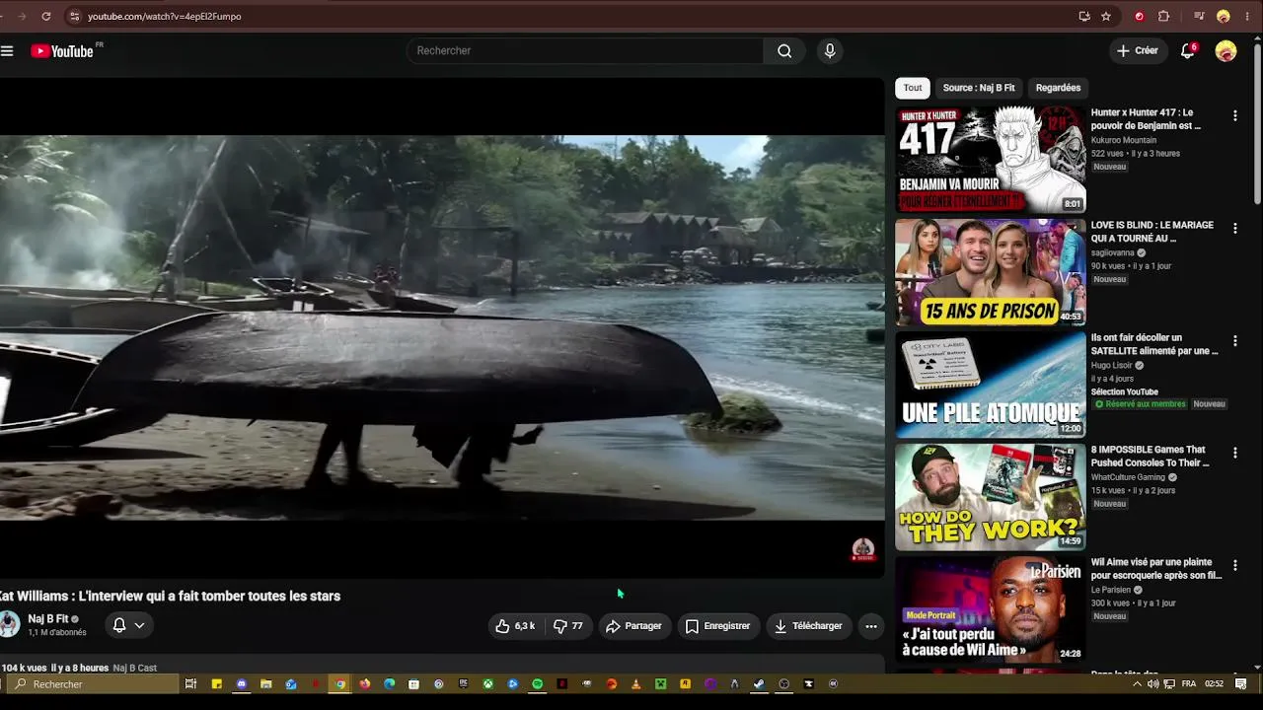Open Spotify from the taskbar
The image size is (1263, 710).
click(537, 683)
